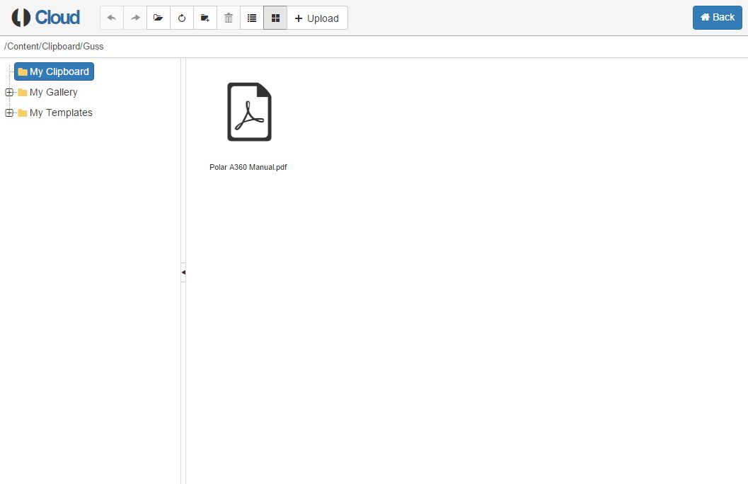Viewport: 748px width, 484px height.
Task: Switch to list view
Action: tap(252, 18)
